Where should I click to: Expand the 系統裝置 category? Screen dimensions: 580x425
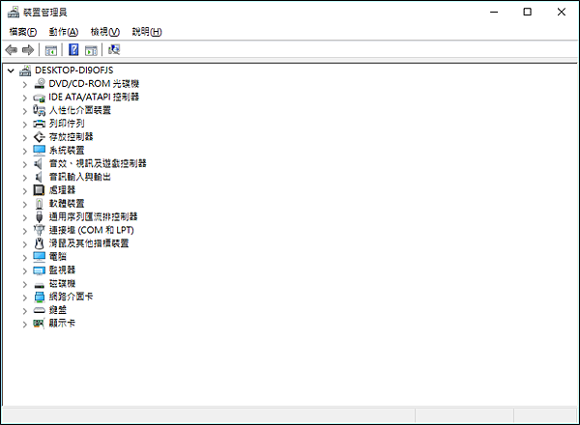point(25,151)
